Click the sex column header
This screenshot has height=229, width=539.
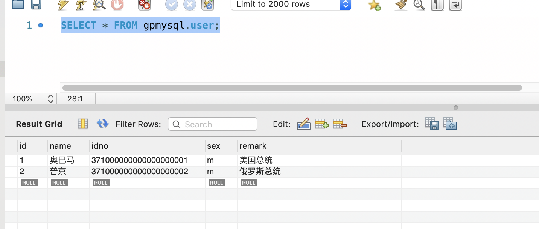tap(221, 146)
